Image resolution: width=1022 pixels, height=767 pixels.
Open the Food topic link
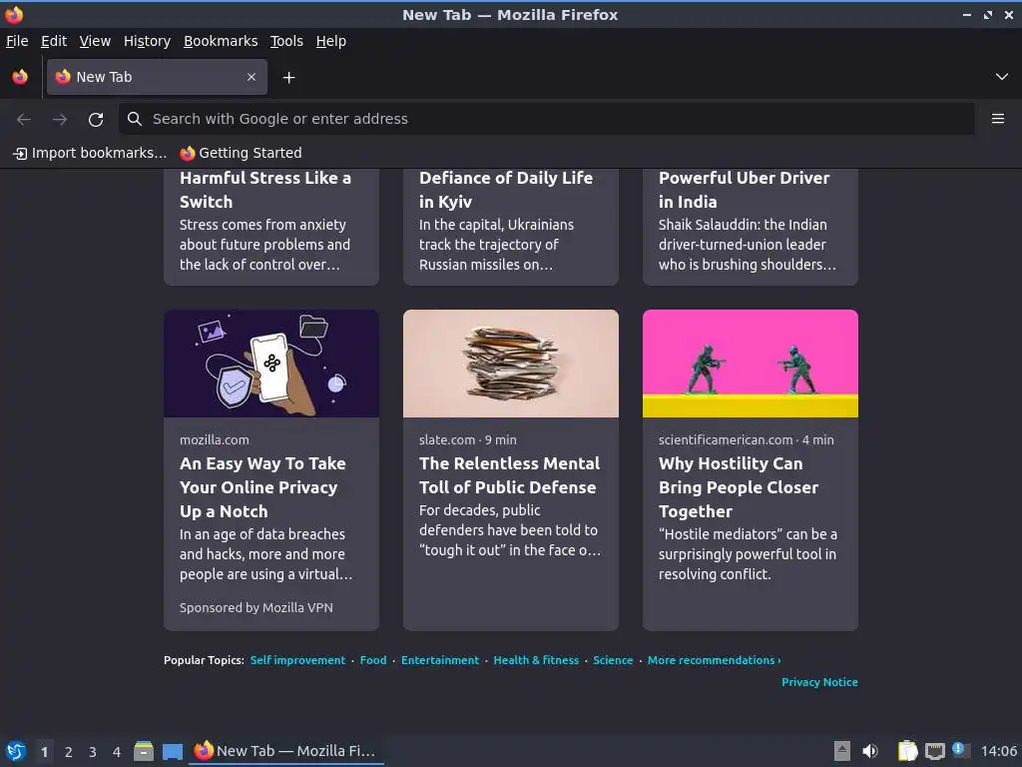click(x=373, y=660)
